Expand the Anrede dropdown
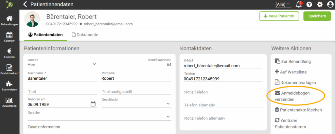 [94, 64]
